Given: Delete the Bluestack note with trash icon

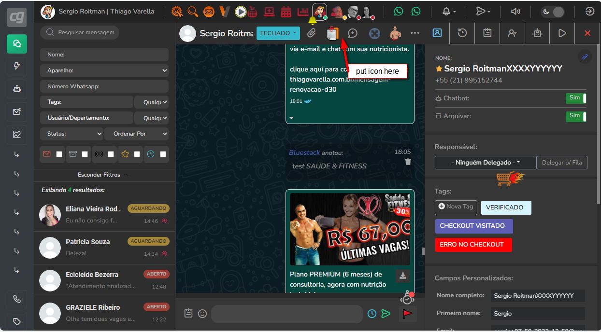Looking at the screenshot, I should pos(408,162).
